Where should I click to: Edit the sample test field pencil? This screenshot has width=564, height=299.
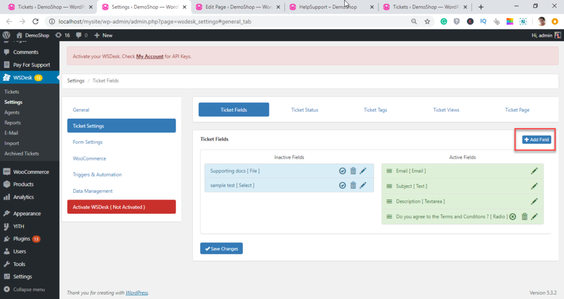[363, 185]
